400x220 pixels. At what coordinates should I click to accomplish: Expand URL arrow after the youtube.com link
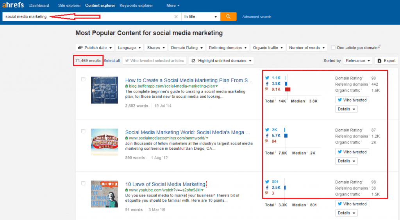click(x=202, y=190)
